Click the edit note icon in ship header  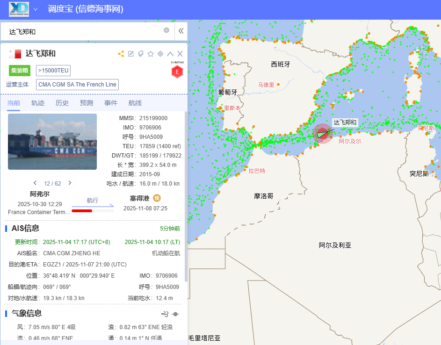131,54
